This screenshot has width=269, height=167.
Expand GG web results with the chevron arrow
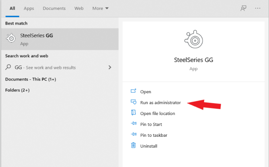pyautogui.click(x=109, y=67)
